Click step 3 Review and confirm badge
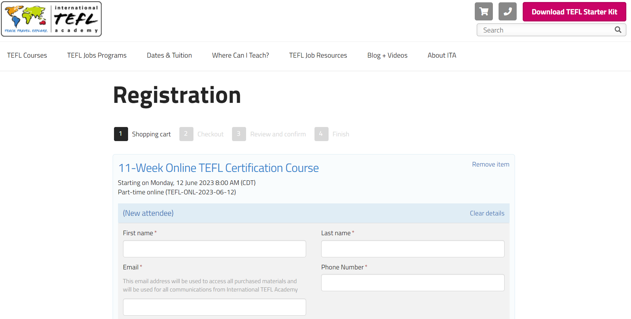Viewport: 631px width, 319px height. coord(239,134)
